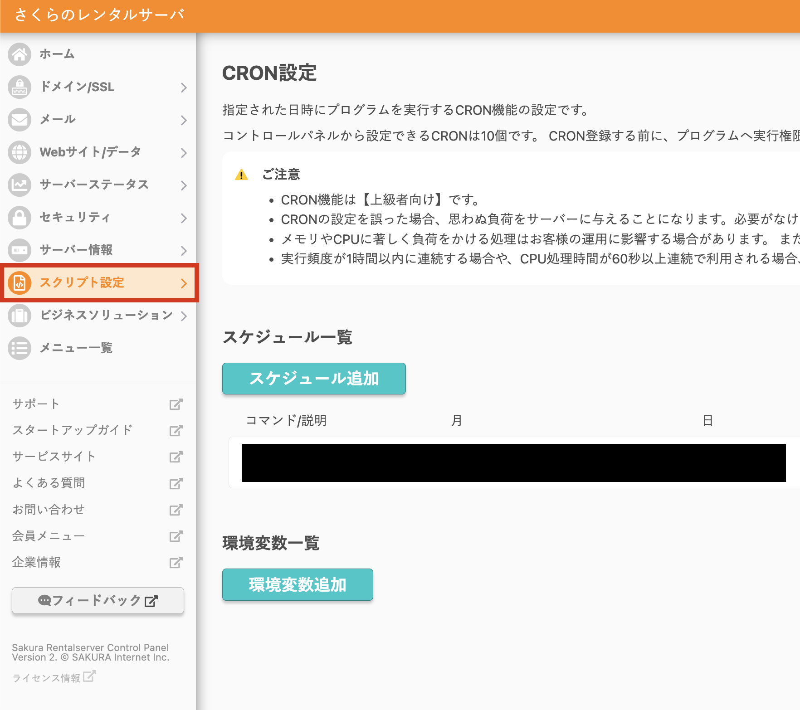This screenshot has width=800, height=710.
Task: Click the Server Status chart icon
Action: 20,185
